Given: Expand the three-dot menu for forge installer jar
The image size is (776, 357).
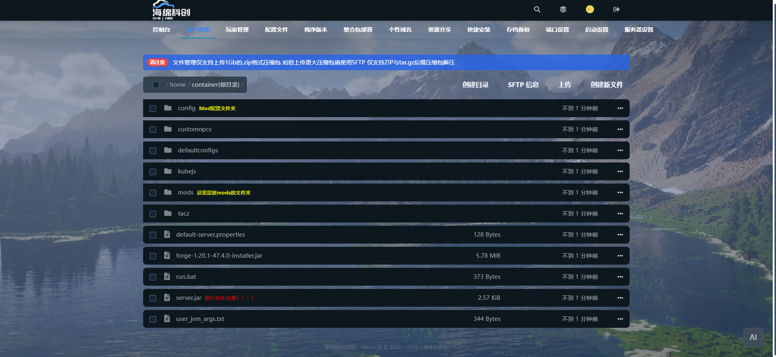Looking at the screenshot, I should [620, 256].
